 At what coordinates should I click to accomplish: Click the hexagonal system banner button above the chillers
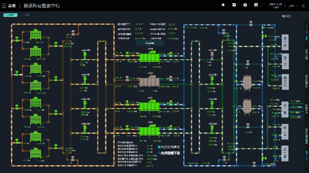click(150, 43)
